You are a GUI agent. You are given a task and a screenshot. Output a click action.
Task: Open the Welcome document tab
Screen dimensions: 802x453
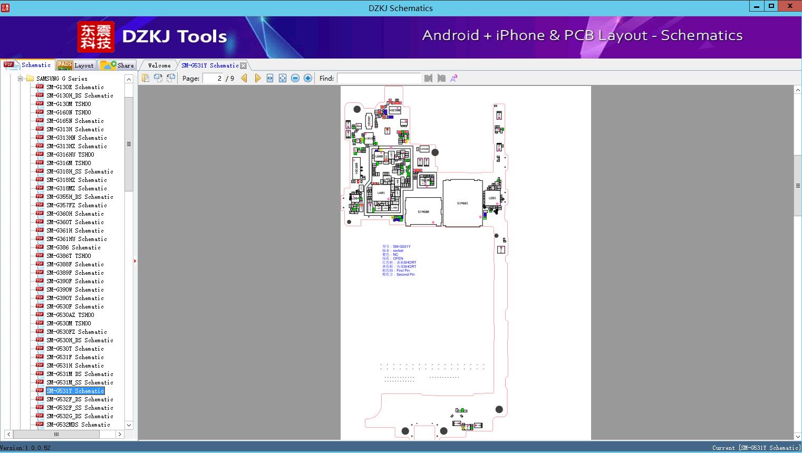(x=159, y=65)
